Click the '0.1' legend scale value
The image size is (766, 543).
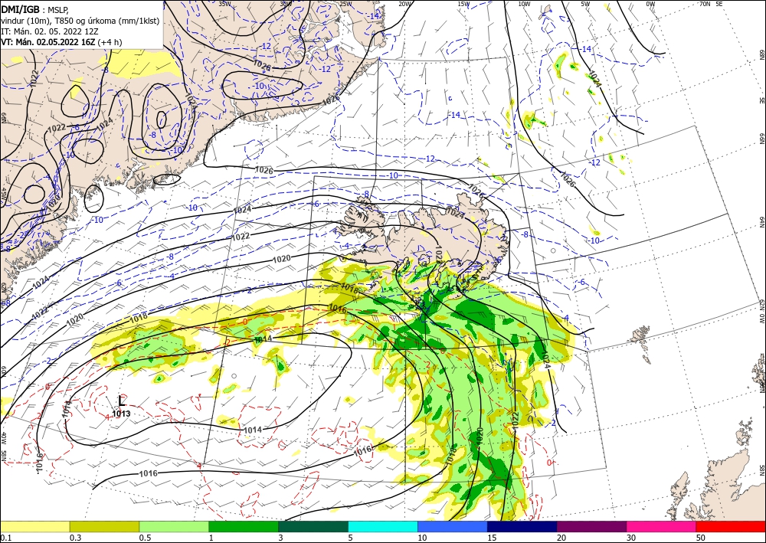[x=5, y=538]
